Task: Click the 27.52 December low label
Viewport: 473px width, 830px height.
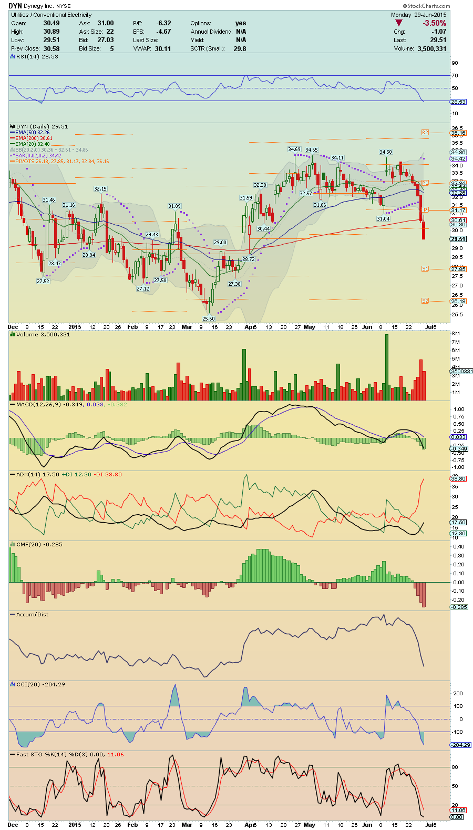Action: (x=43, y=281)
